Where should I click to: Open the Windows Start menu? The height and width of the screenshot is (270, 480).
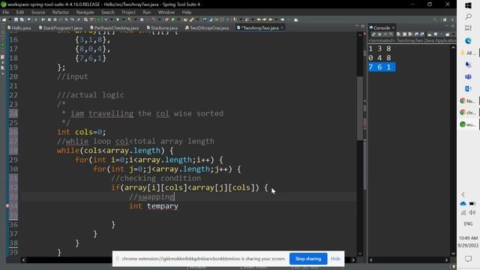468,5
